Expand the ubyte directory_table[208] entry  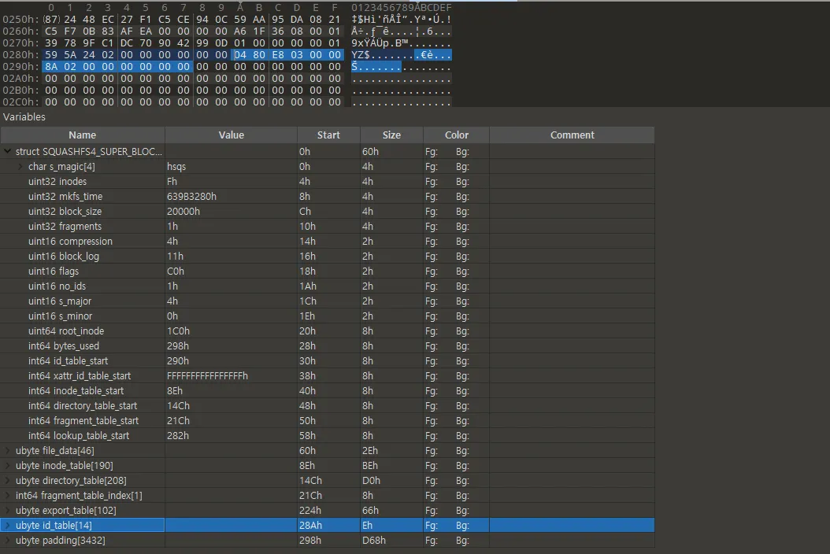click(x=8, y=481)
